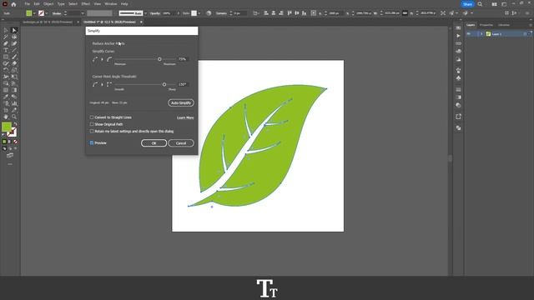534x300 pixels.
Task: Open the graphic Style dropdown
Action: click(x=199, y=13)
